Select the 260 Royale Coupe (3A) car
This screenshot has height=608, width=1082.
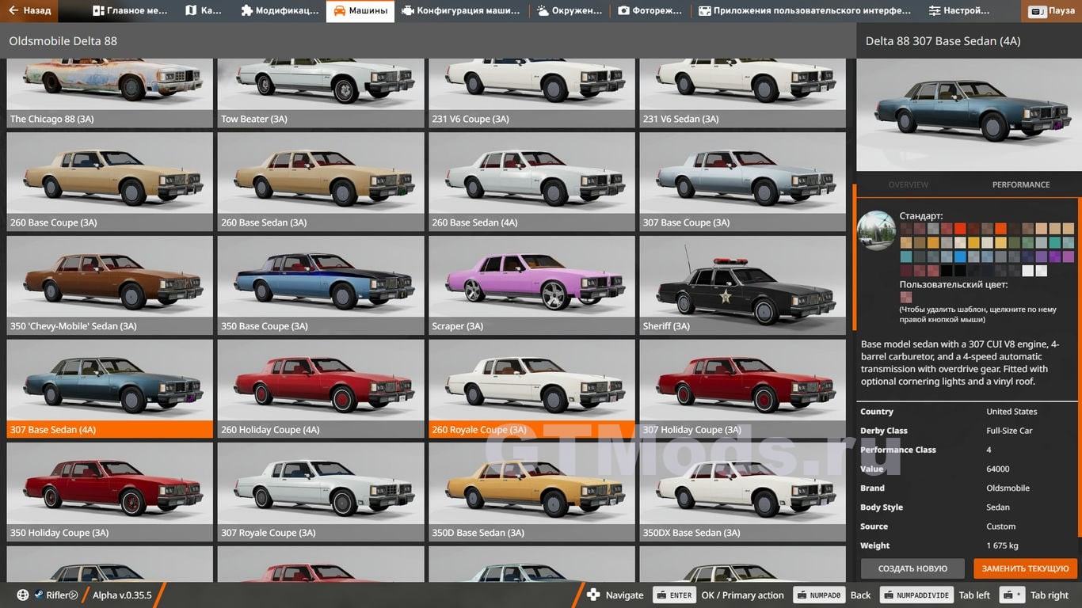click(531, 389)
